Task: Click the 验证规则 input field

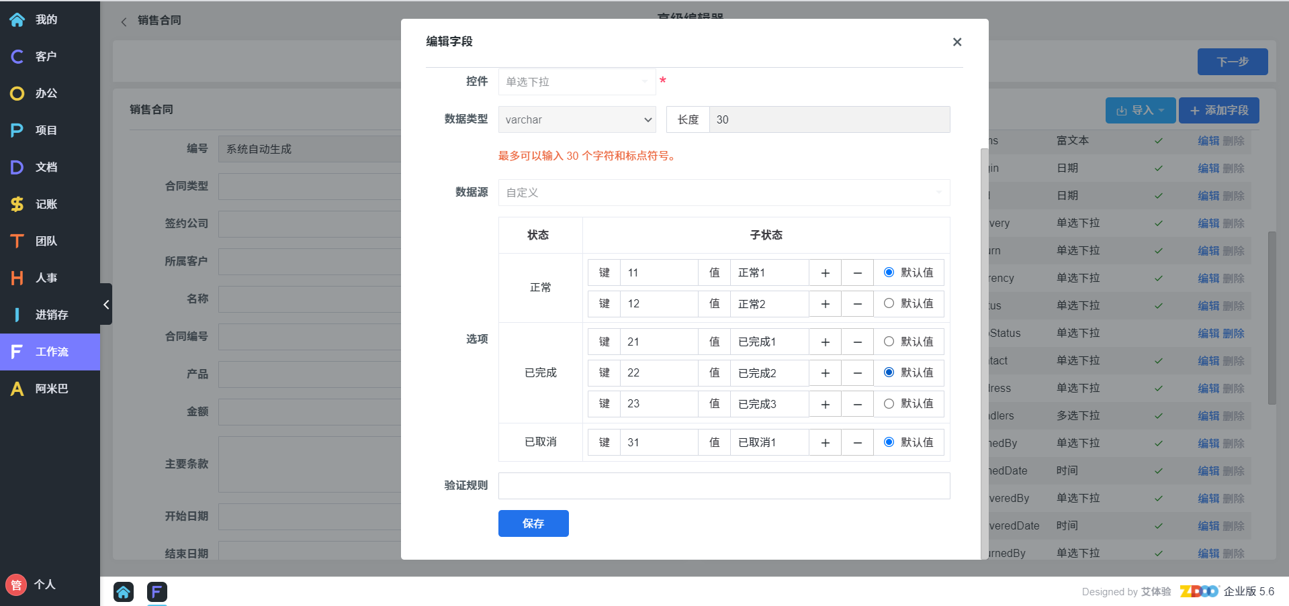Action: coord(723,486)
